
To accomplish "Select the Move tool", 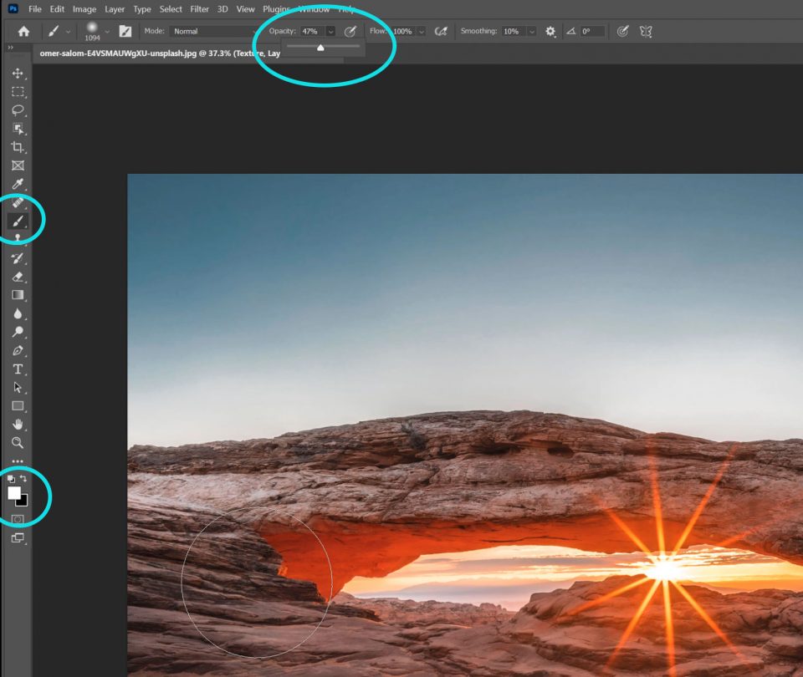I will [x=17, y=74].
